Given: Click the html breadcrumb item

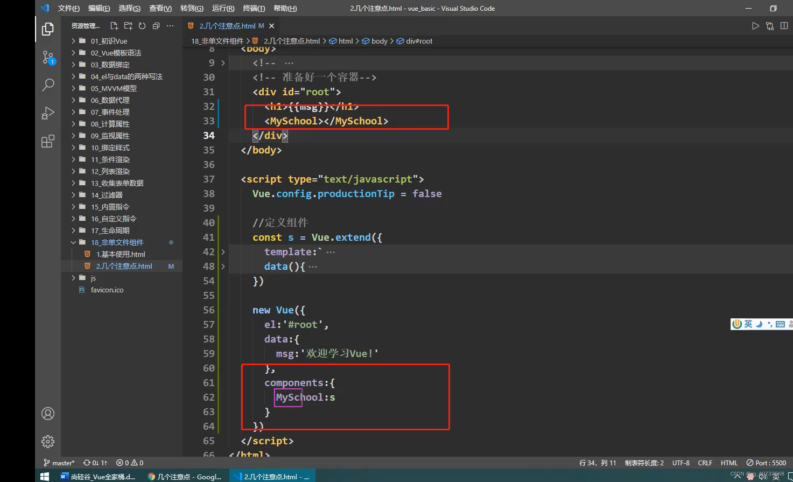Looking at the screenshot, I should [x=341, y=41].
